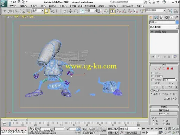Activate the highlighted Select Object tool
Screen dimensions: 180x135
coord(47,11)
